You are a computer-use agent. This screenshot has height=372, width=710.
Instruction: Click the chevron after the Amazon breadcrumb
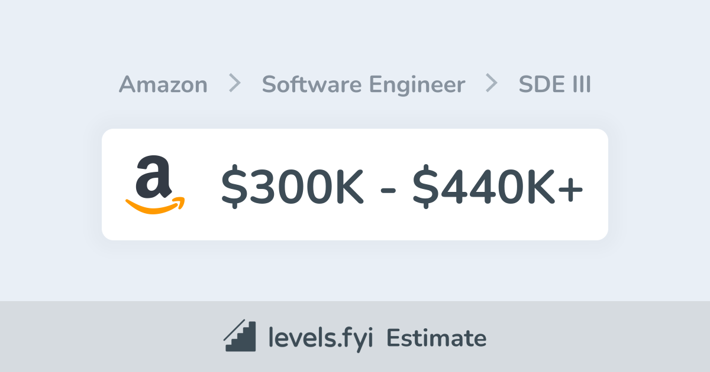[235, 84]
